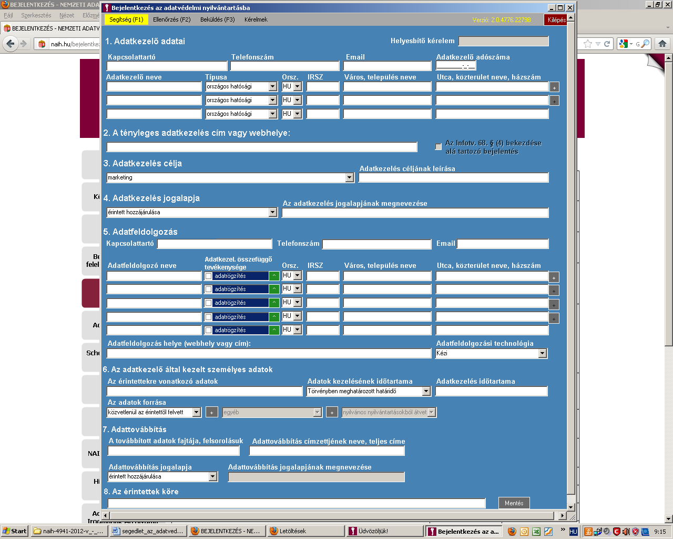
Task: Click the Firefox quick launch icon in taskbar
Action: coord(512,532)
